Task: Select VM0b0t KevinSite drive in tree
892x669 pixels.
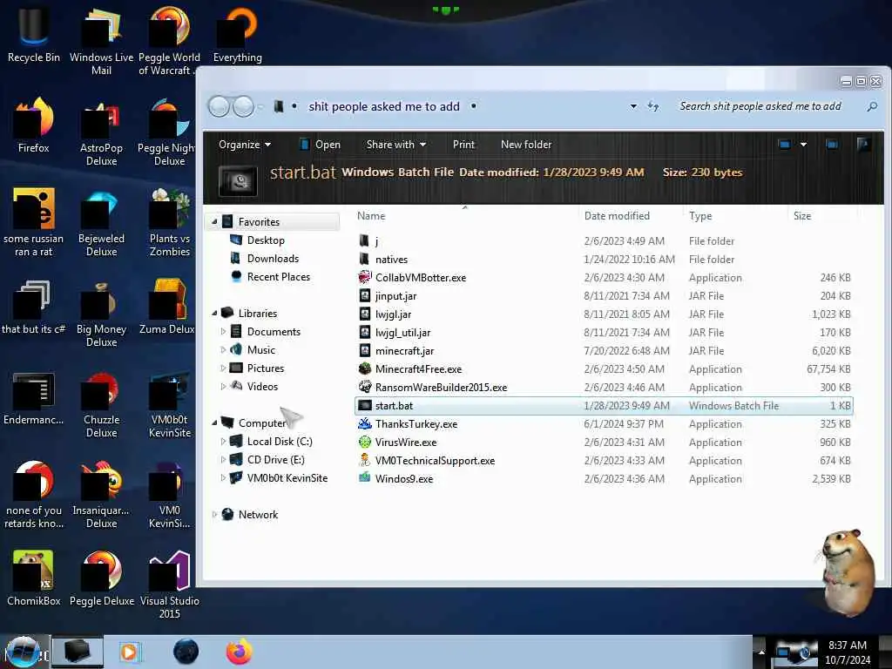Action: 287,478
